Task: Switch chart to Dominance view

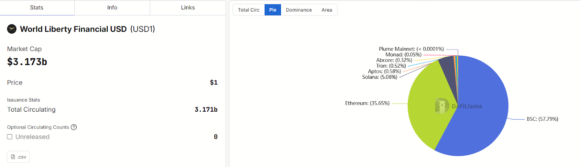Action: 299,10
